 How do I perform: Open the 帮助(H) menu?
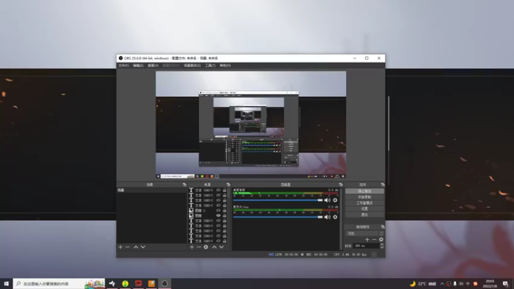pyautogui.click(x=226, y=66)
